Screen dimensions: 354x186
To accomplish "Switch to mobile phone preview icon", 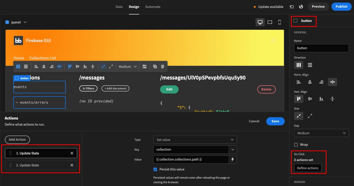I will point(280,22).
